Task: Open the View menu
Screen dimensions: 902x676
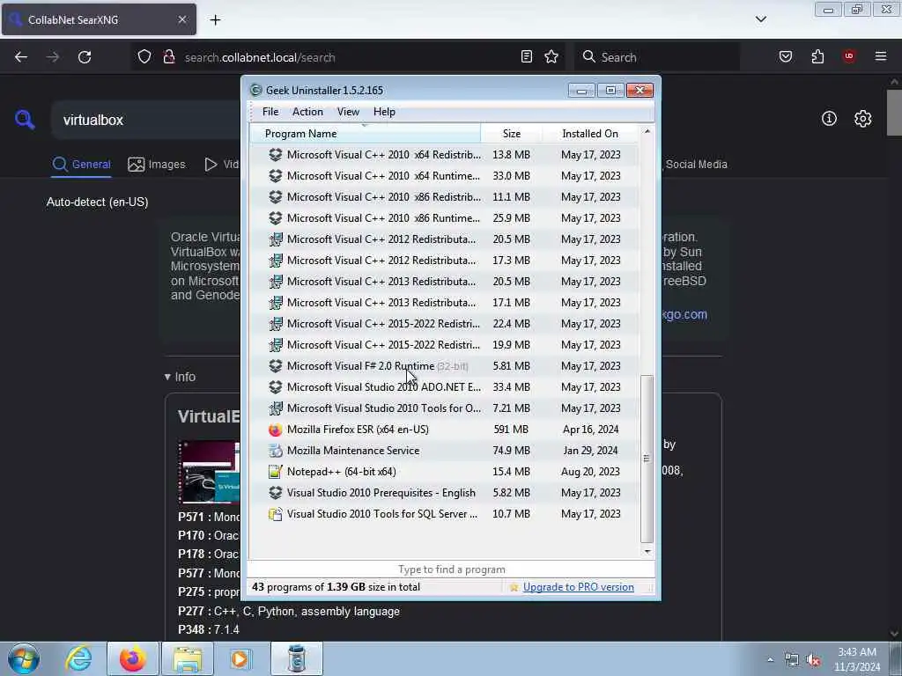Action: tap(348, 112)
